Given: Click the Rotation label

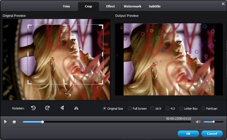Looking at the screenshot, I should point(18,108).
